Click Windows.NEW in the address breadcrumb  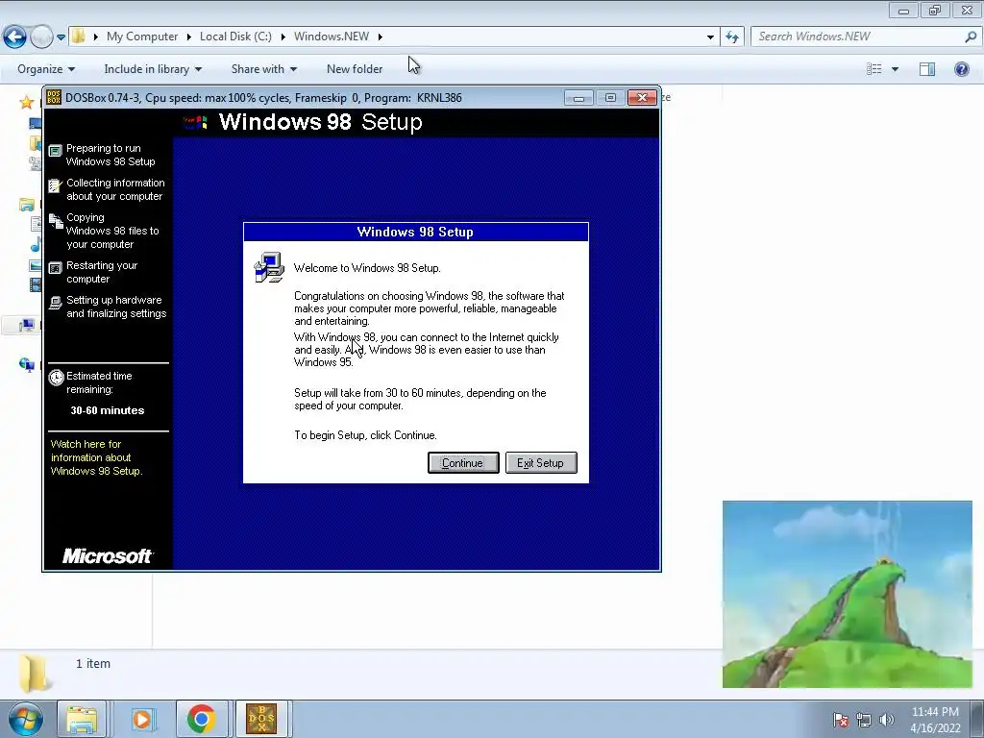click(332, 37)
